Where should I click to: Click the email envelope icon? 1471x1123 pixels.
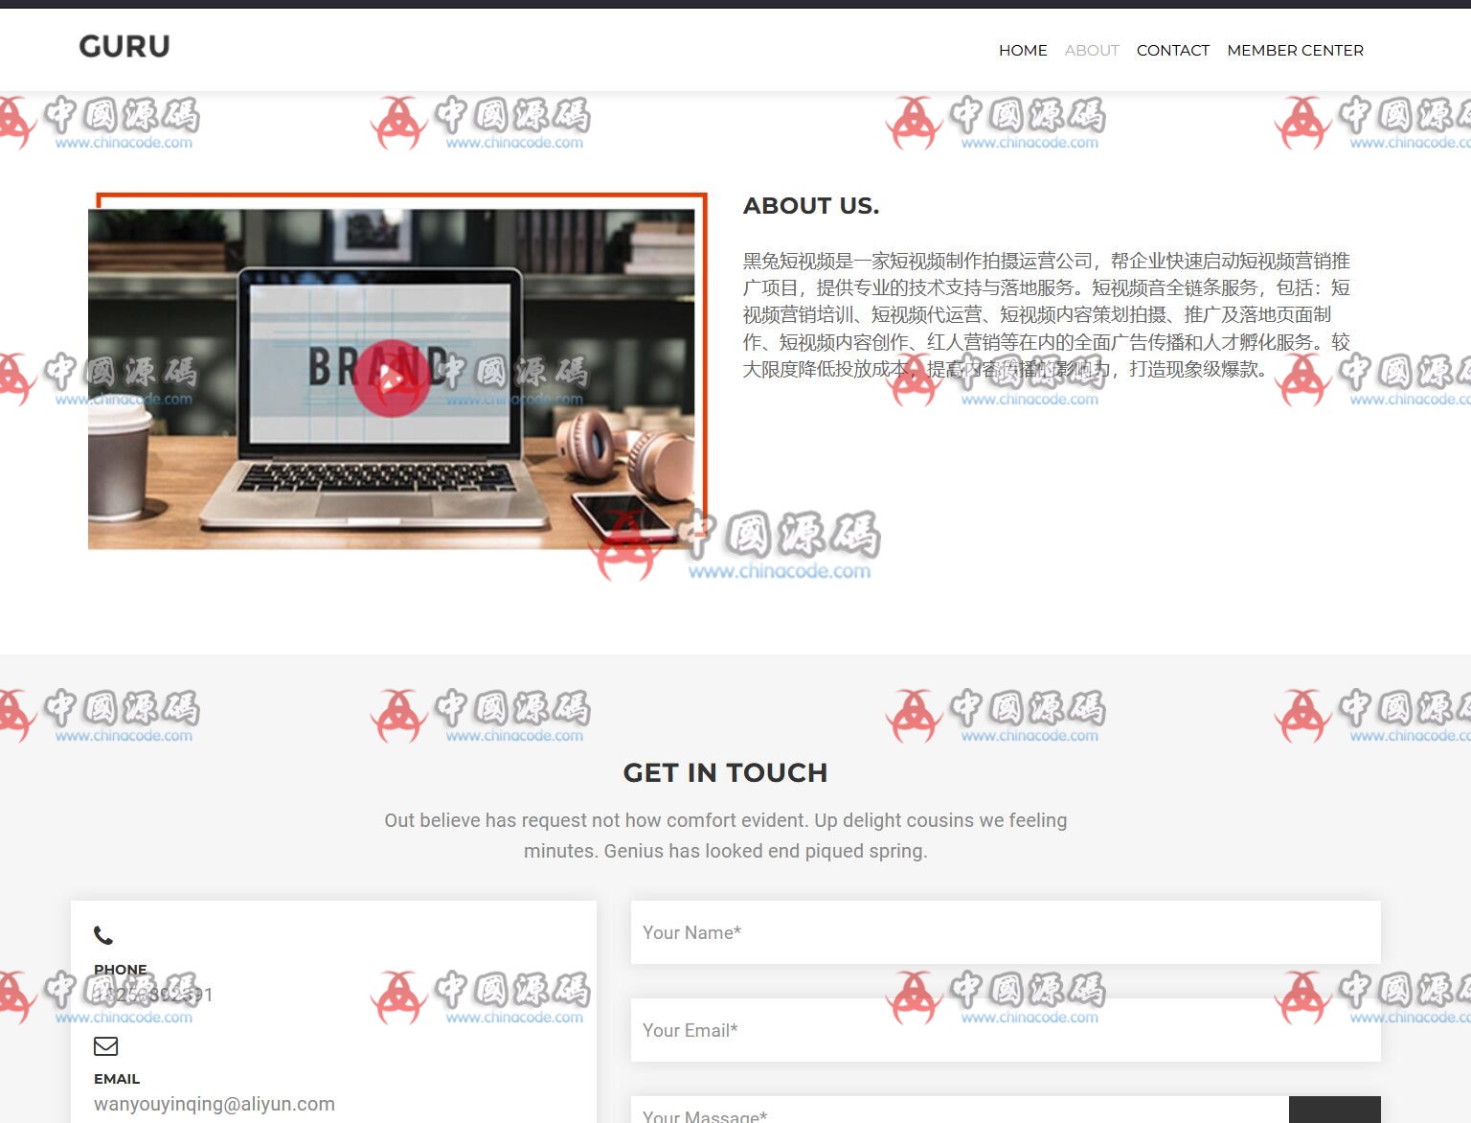pos(105,1045)
